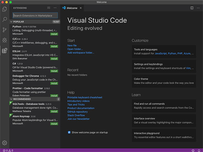Uncheck Show welcome page on startup
This screenshot has height=152, width=203.
69,132
